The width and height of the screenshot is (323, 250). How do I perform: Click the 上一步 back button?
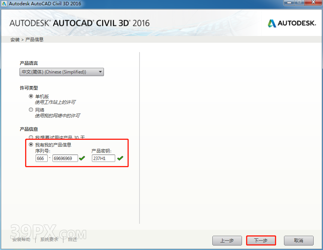[x=227, y=241]
